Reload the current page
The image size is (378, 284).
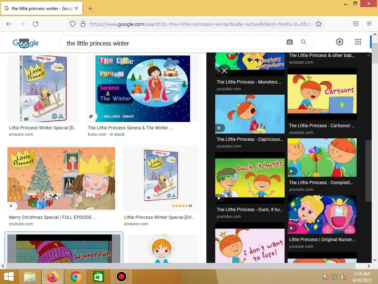(35, 24)
